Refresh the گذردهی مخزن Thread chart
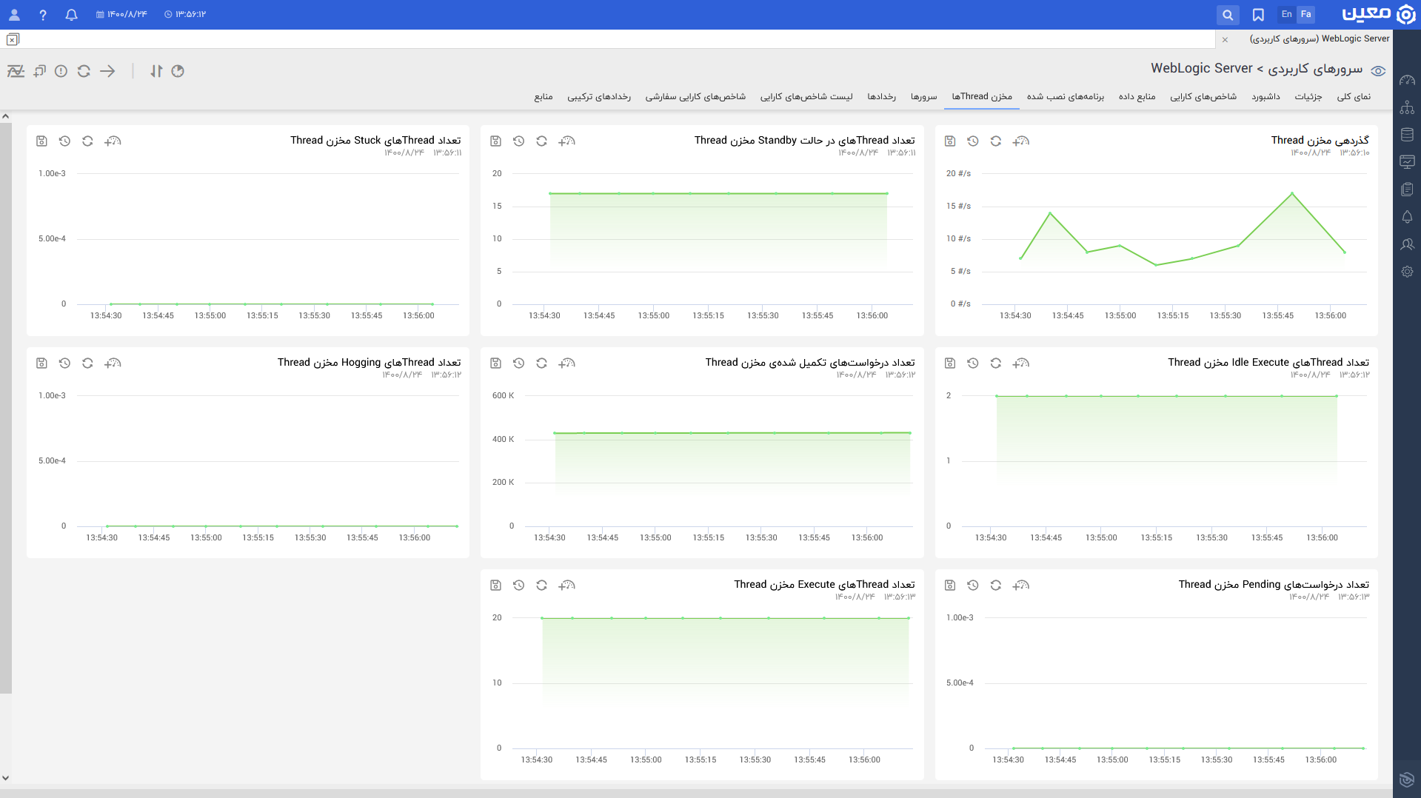 [x=996, y=141]
